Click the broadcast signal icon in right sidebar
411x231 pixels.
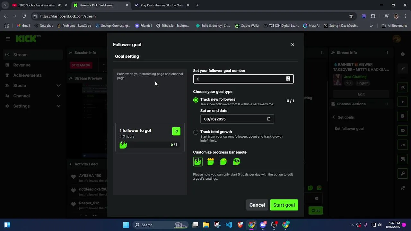(403, 145)
